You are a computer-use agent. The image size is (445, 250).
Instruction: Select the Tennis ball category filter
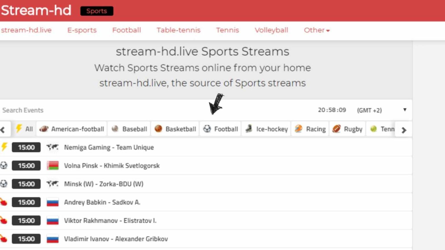(374, 129)
